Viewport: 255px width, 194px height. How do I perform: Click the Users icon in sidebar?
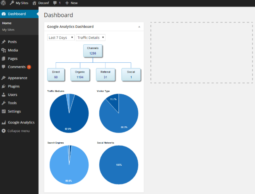[4, 95]
